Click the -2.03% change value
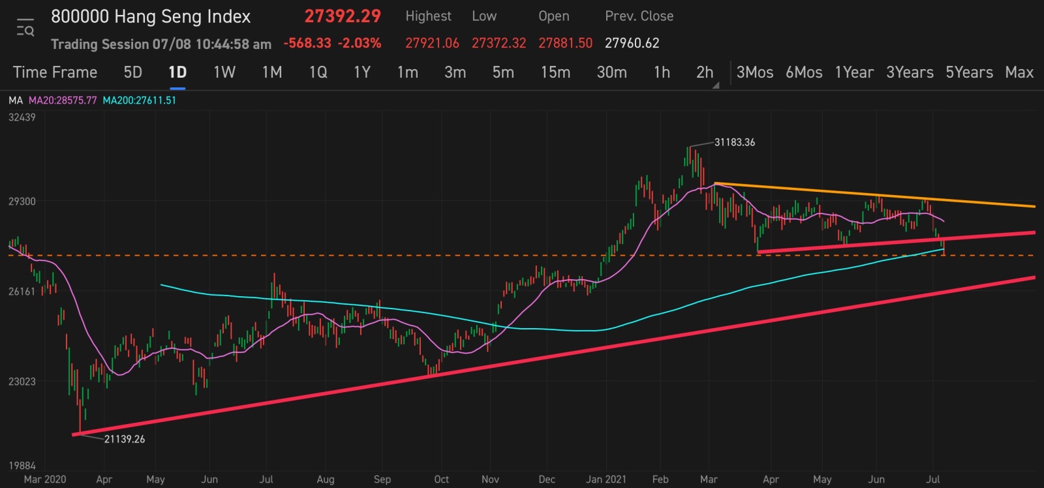The image size is (1044, 488). click(x=360, y=43)
